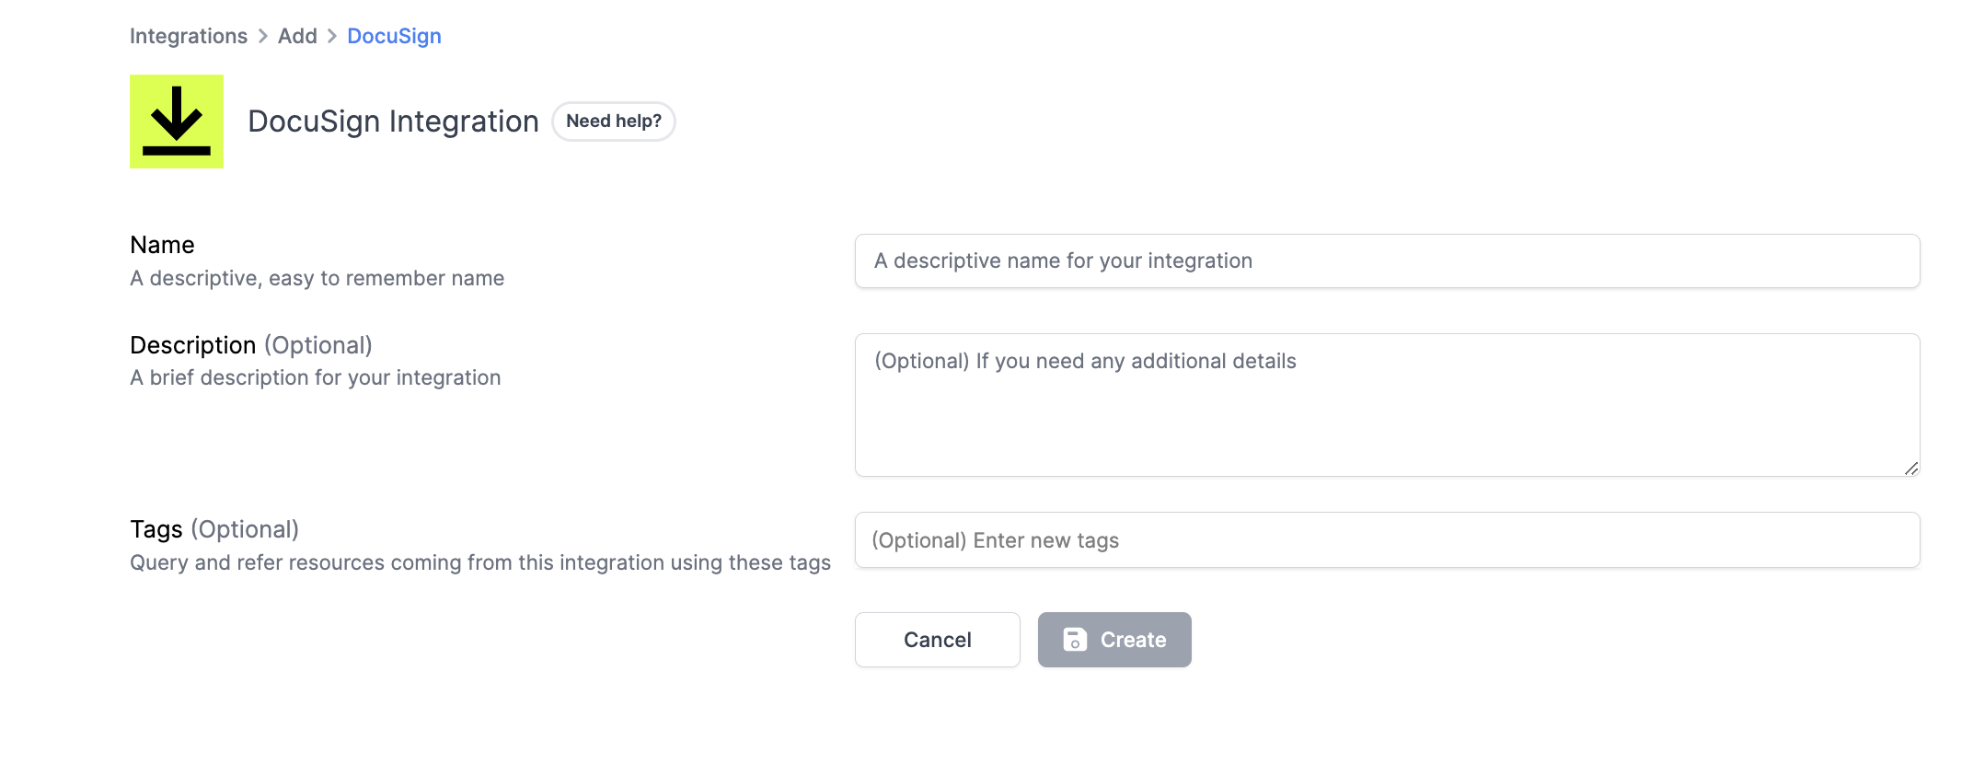This screenshot has height=764, width=1973.
Task: Focus the integration Name input field
Action: (x=1387, y=261)
